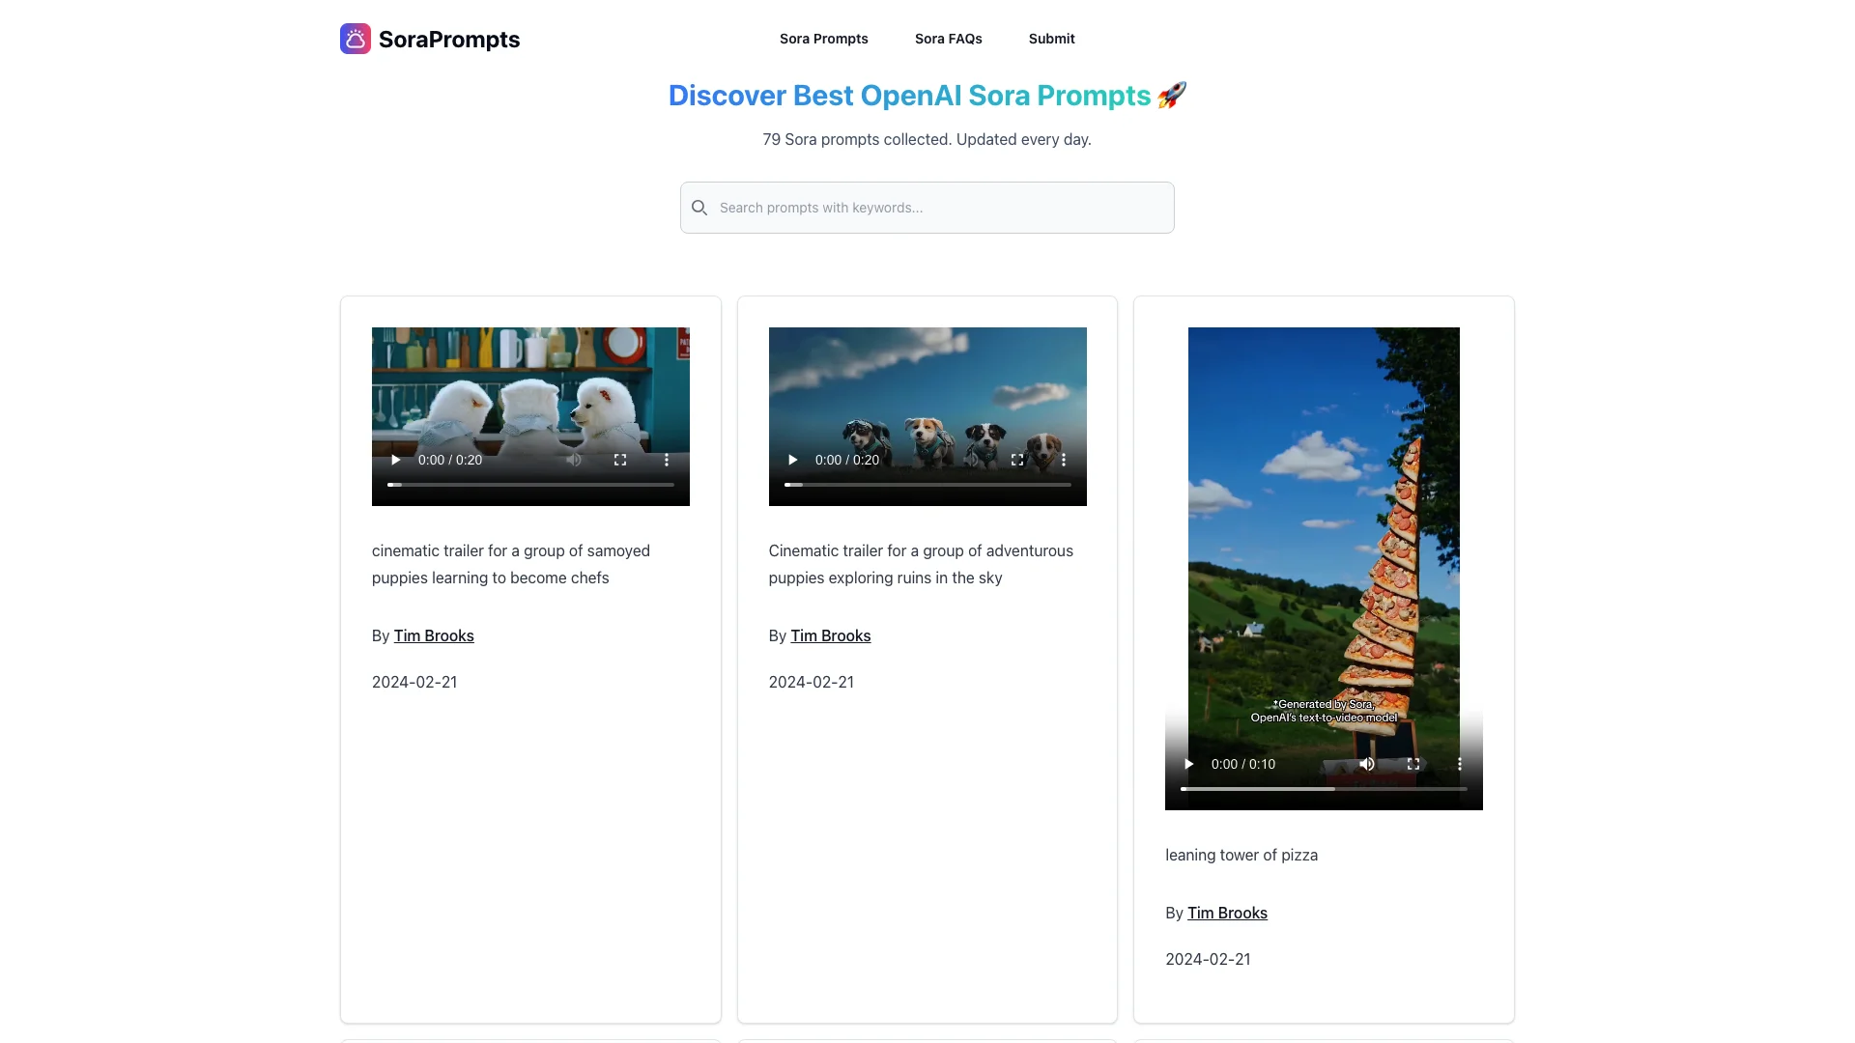Click the SoraPrompts logo icon

356,39
